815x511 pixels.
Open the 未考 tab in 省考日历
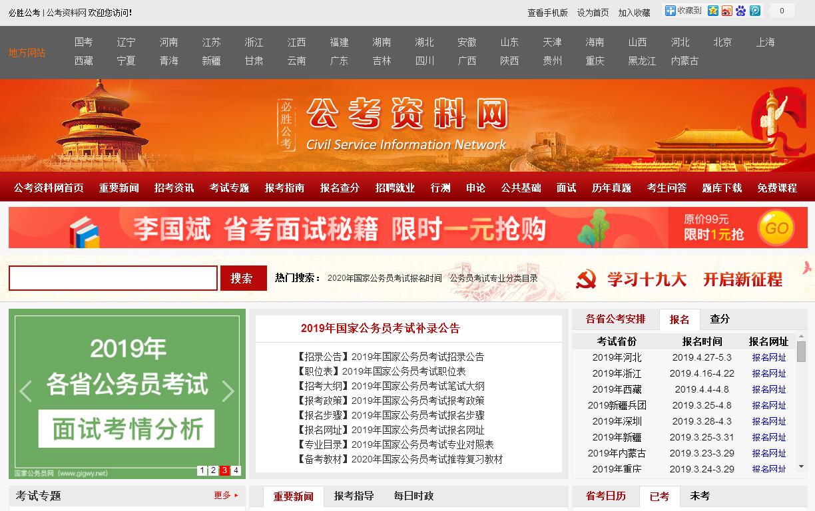(700, 496)
